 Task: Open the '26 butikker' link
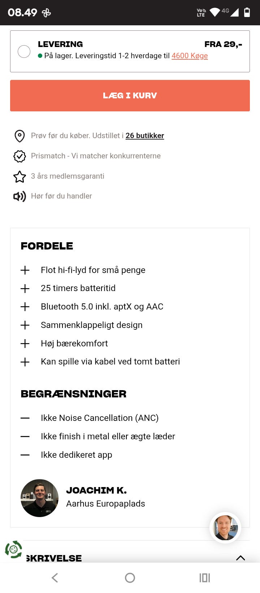(x=145, y=136)
